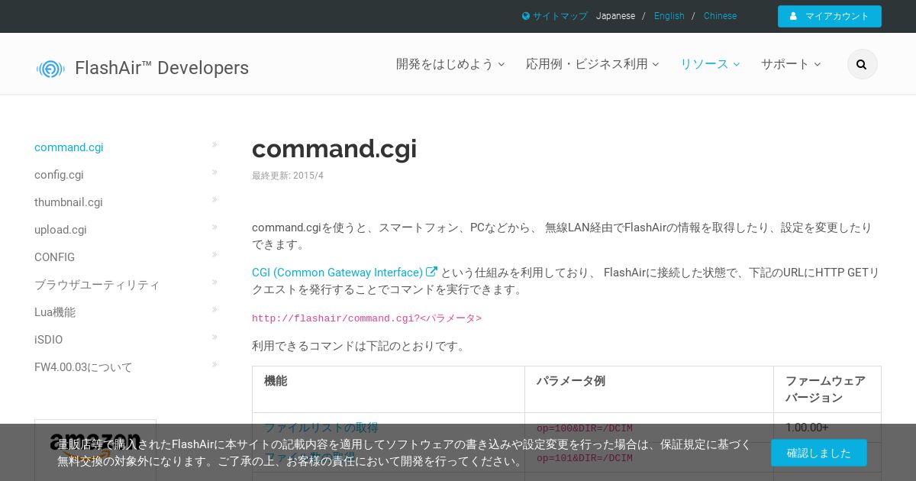Open CONFIG in the sidebar
Screen dimensions: 916x481
[54, 257]
